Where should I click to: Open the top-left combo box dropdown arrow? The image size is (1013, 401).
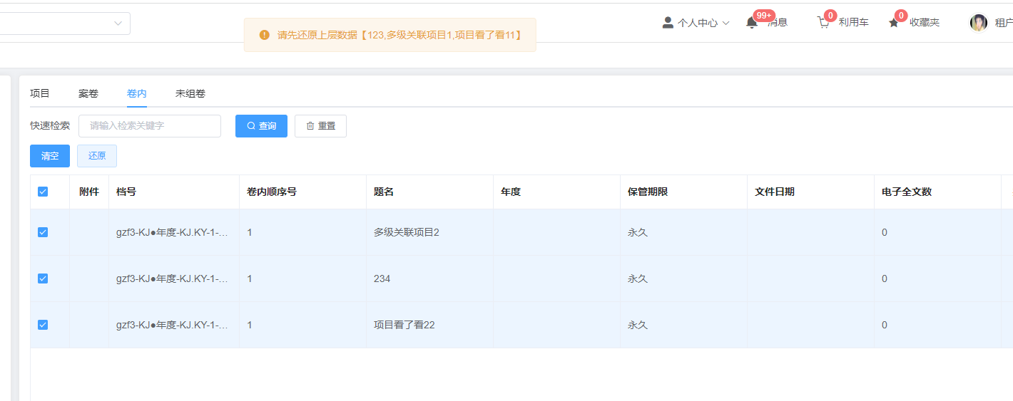point(118,24)
